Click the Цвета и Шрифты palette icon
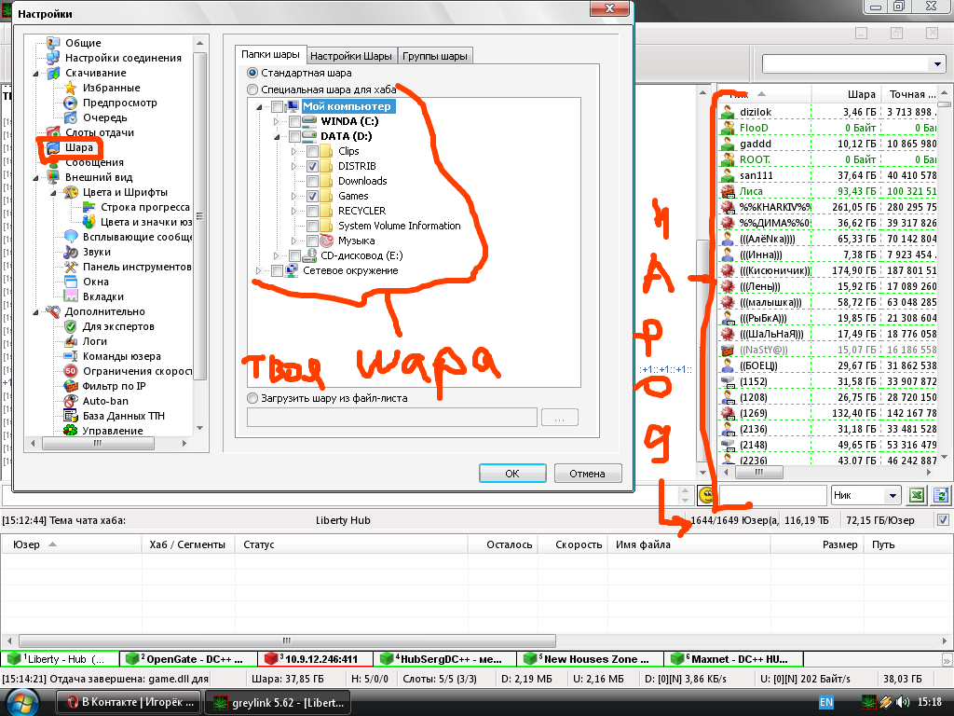 [71, 192]
